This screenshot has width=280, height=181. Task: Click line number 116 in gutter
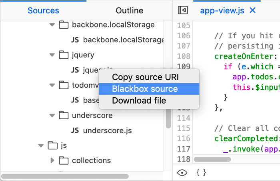pyautogui.click(x=184, y=138)
